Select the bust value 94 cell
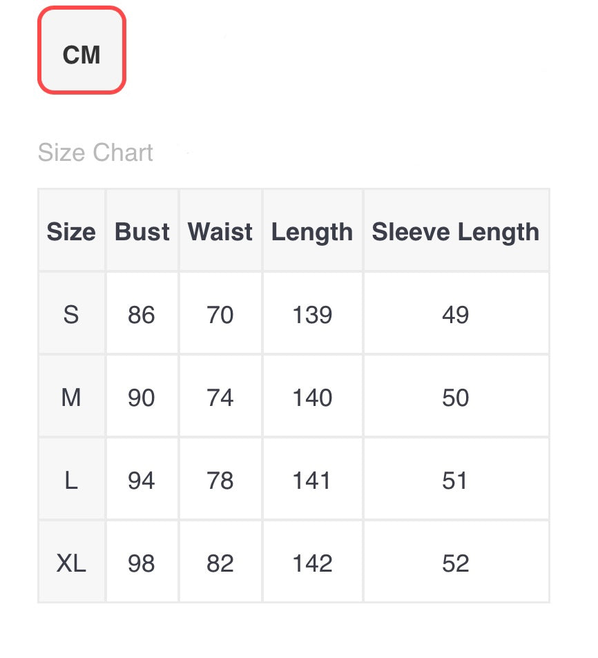The width and height of the screenshot is (598, 658). tap(142, 481)
